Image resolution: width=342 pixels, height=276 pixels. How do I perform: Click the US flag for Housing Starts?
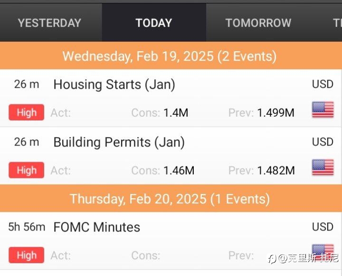(x=323, y=110)
